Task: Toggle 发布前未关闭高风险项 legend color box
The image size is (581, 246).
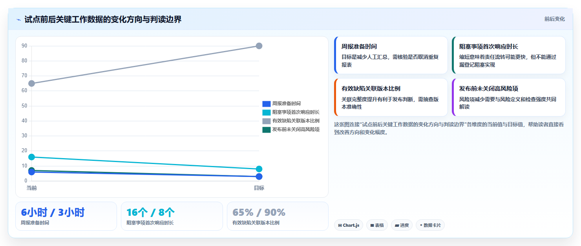Action: (x=267, y=129)
